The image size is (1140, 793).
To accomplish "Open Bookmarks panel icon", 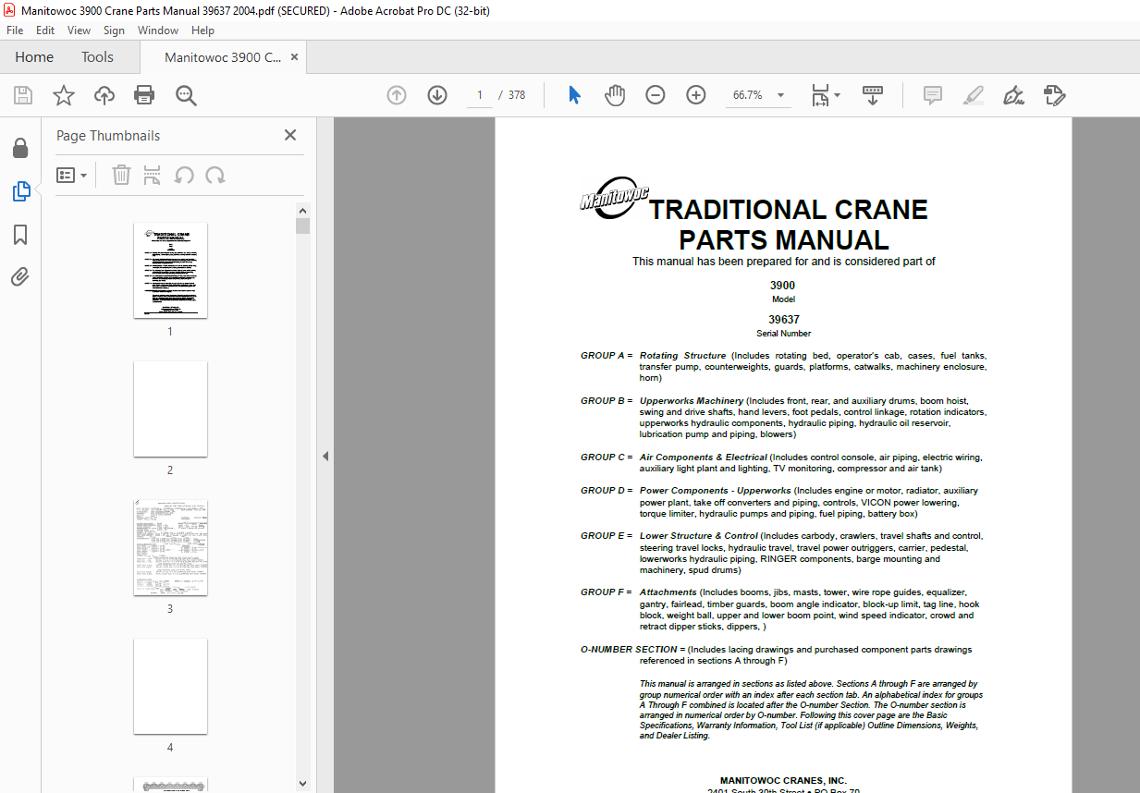I will point(20,235).
